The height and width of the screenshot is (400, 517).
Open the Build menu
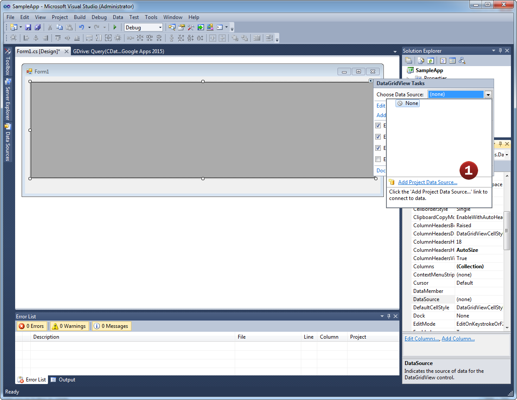[x=80, y=17]
